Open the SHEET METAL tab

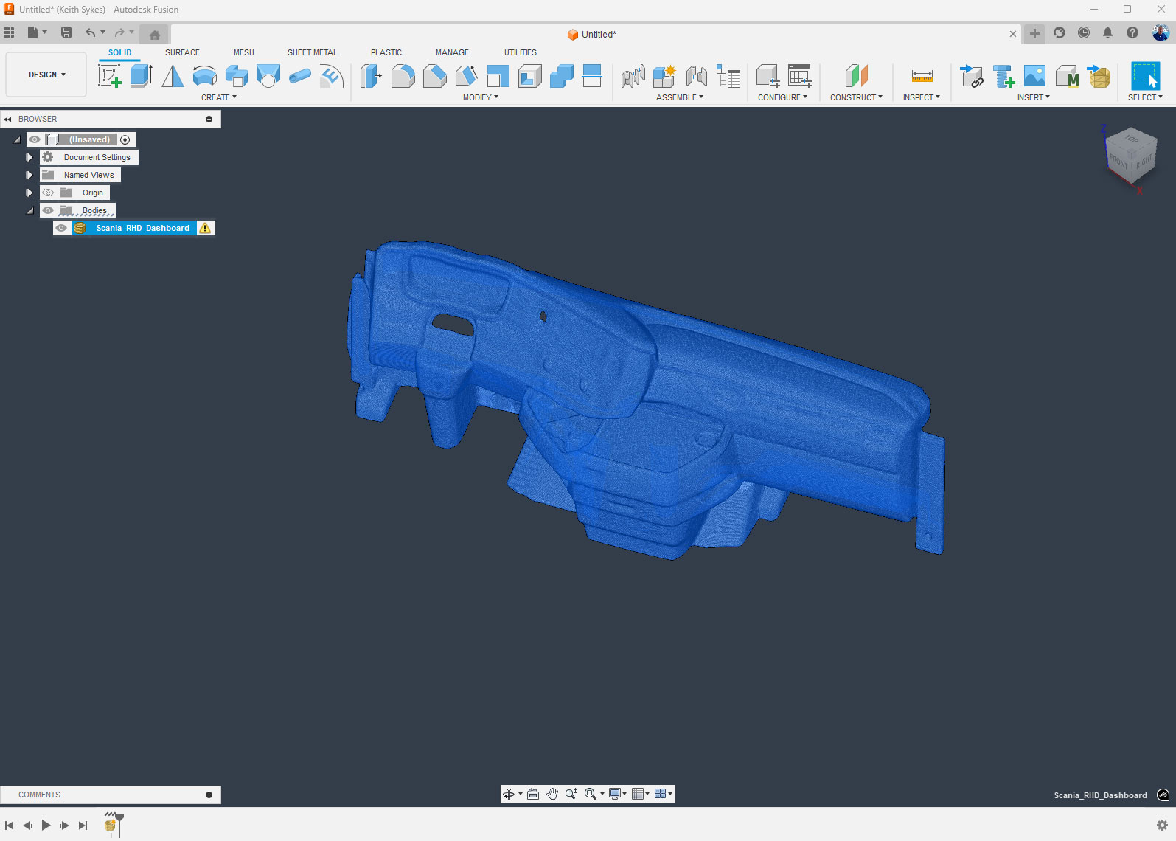tap(312, 52)
